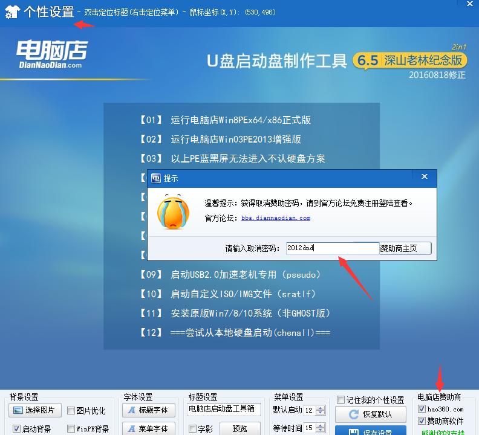Click the T-shirt gear icon beside 个性设置
479x435 pixels.
13,11
